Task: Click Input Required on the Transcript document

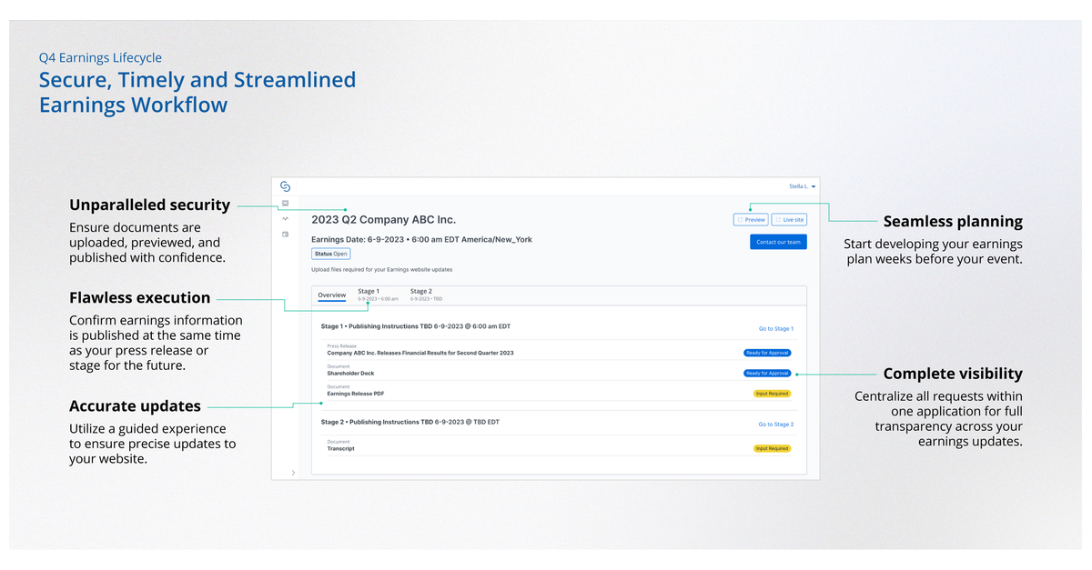Action: point(773,448)
